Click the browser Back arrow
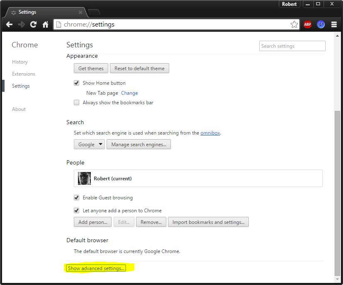The height and width of the screenshot is (285, 343). (x=9, y=25)
